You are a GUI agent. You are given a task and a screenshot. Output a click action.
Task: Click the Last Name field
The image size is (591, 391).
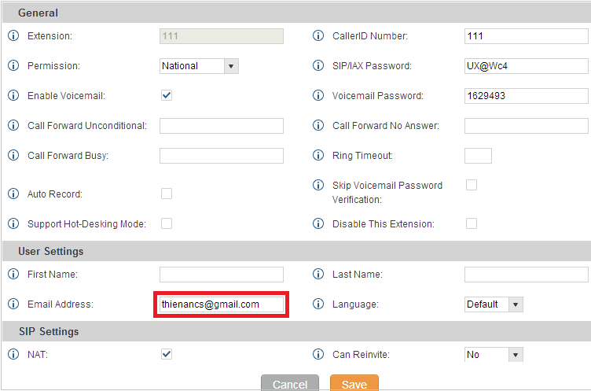point(527,275)
